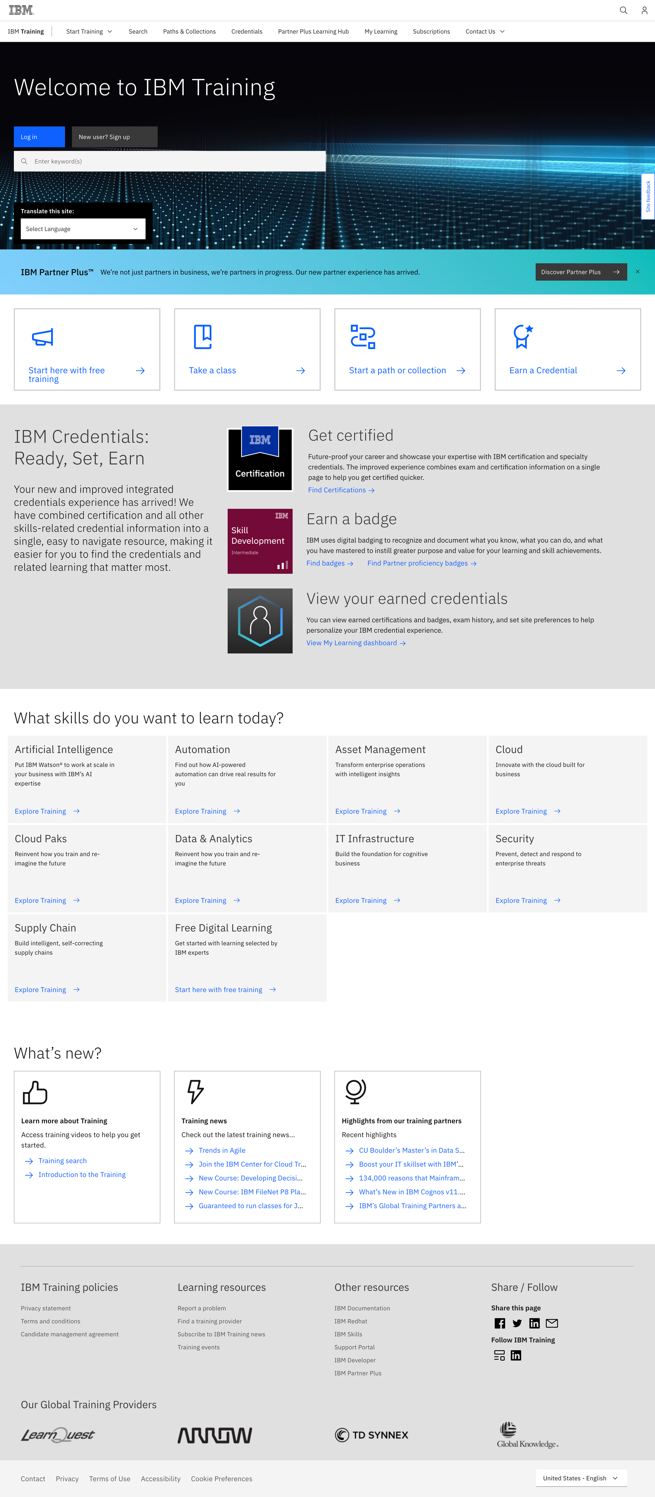Click the award ribbon icon on Earn a Credential

(522, 337)
